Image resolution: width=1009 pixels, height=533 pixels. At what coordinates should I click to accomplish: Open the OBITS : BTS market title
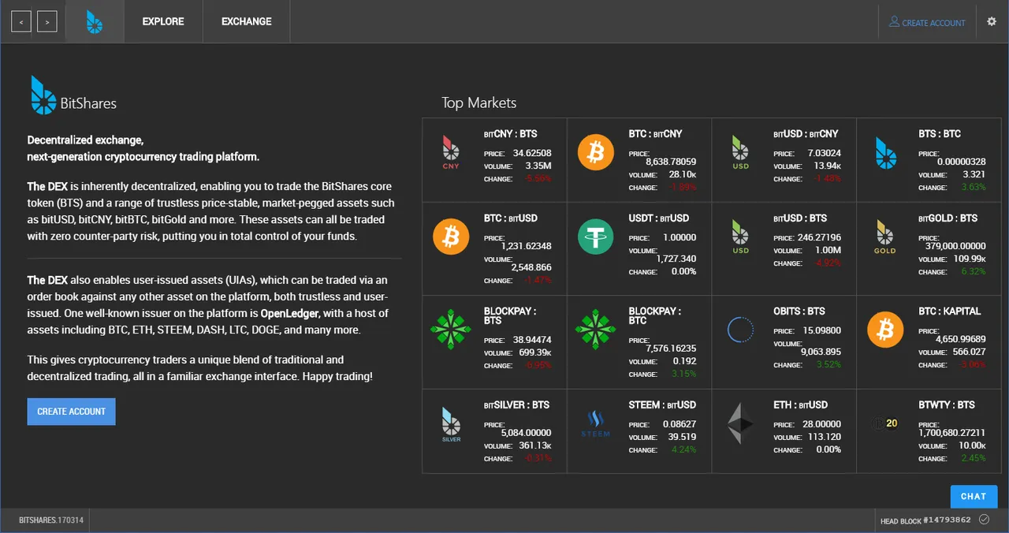[x=799, y=311]
